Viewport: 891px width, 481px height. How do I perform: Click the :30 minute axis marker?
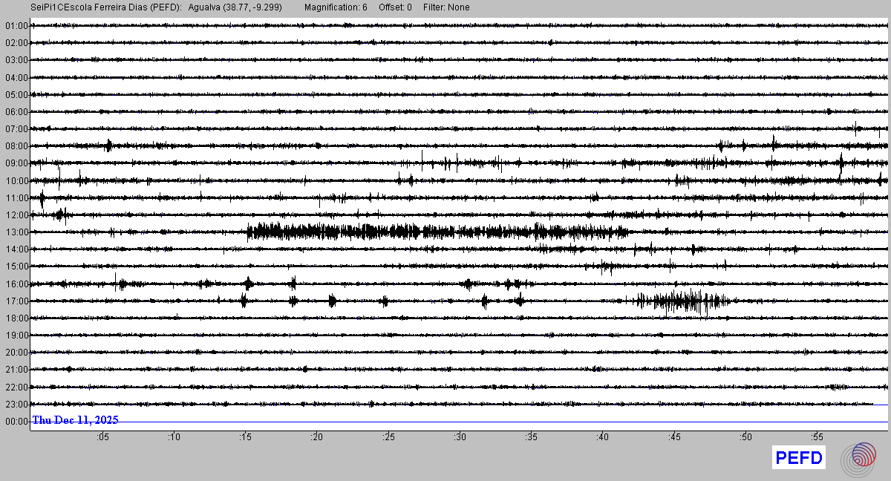460,437
